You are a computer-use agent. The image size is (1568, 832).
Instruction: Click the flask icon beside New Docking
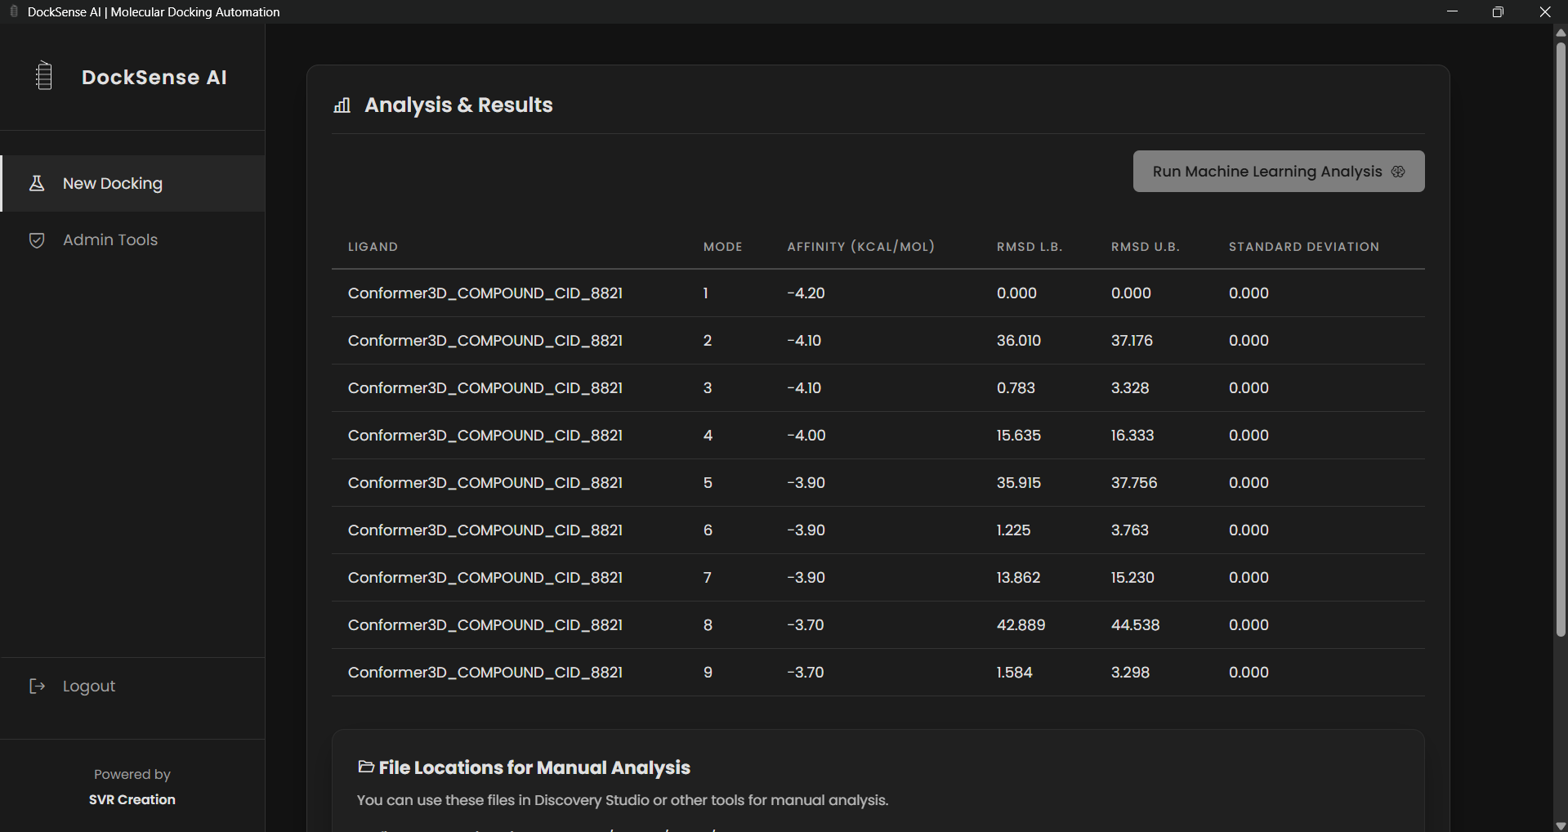(37, 183)
